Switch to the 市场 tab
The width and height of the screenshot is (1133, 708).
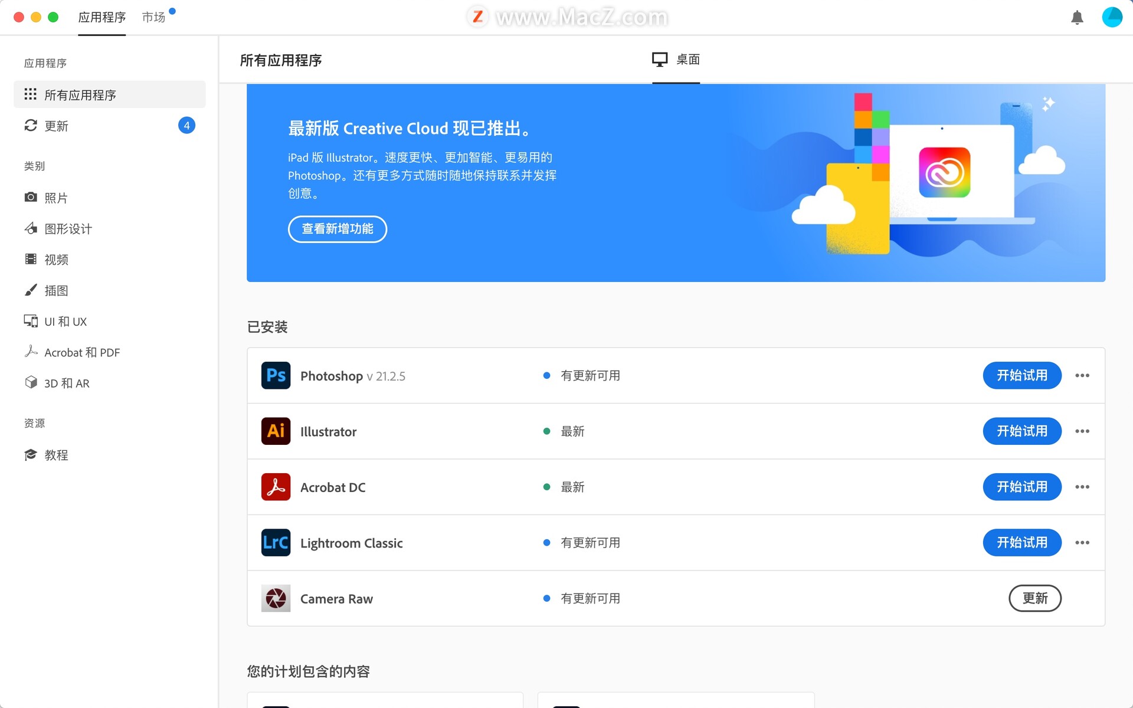pyautogui.click(x=153, y=17)
